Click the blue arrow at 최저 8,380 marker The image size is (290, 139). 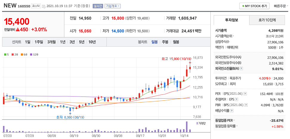(70, 114)
